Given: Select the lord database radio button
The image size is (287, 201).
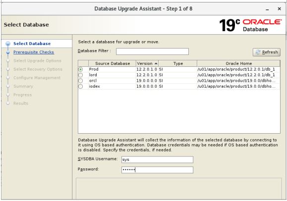Looking at the screenshot, I should 80,75.
